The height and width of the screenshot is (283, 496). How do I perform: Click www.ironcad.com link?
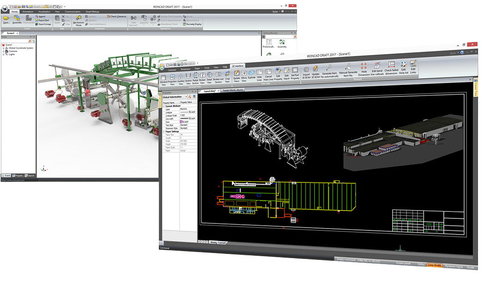12,180
